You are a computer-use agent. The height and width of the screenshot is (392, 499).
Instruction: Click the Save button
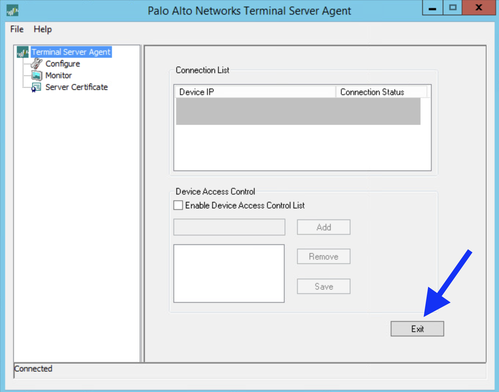(x=323, y=286)
